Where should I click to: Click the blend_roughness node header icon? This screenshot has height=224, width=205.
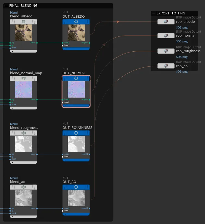tap(24, 133)
